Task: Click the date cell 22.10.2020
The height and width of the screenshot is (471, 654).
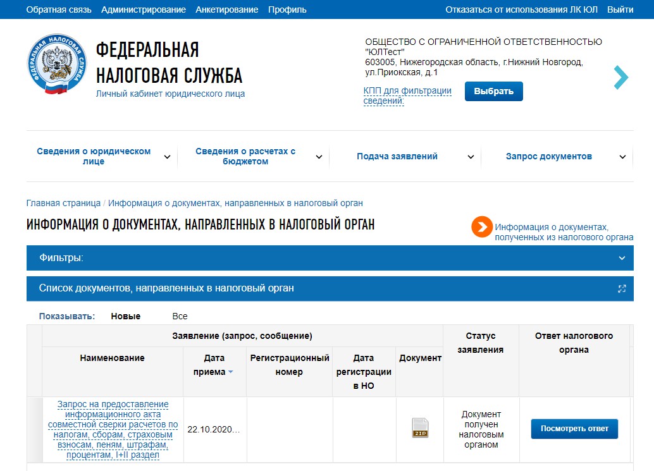Action: click(214, 429)
